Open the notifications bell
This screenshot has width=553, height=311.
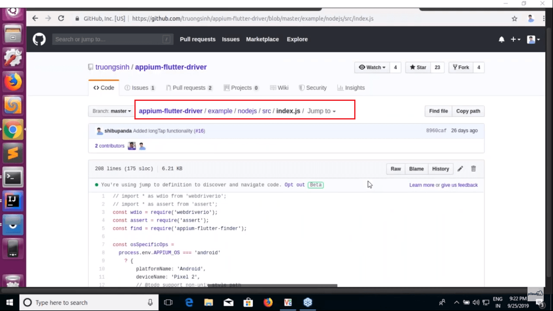click(x=502, y=39)
